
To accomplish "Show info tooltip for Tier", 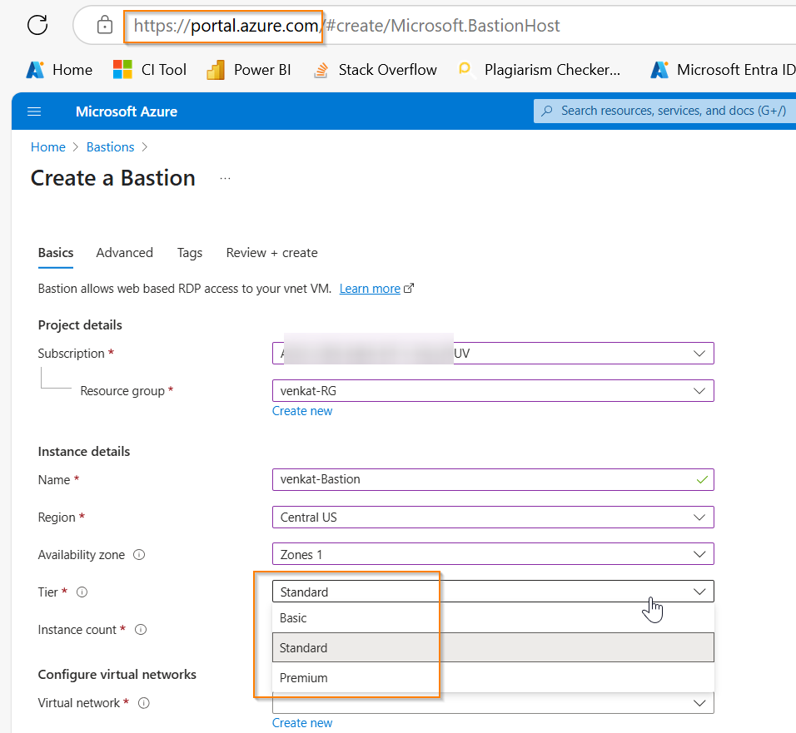I will [x=82, y=592].
